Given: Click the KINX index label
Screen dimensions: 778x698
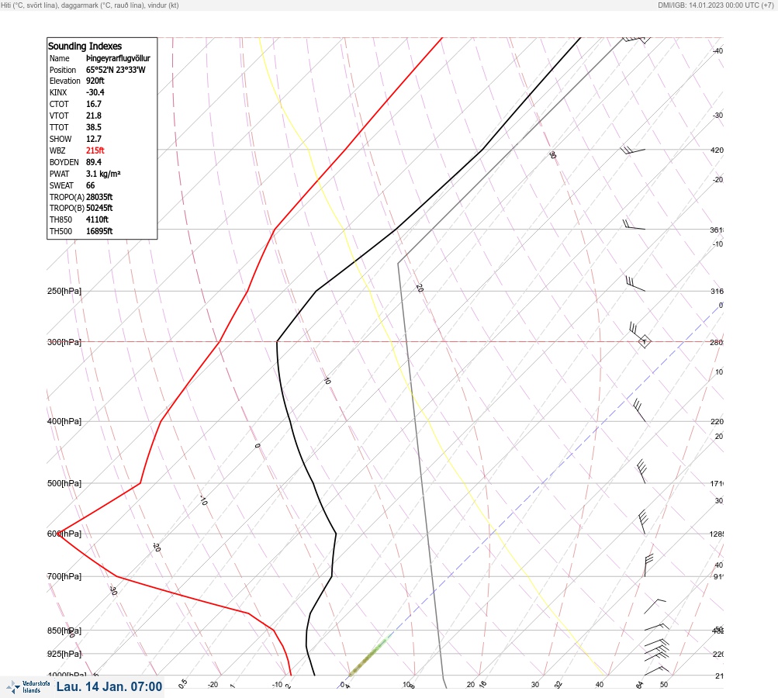Looking at the screenshot, I should click(58, 92).
